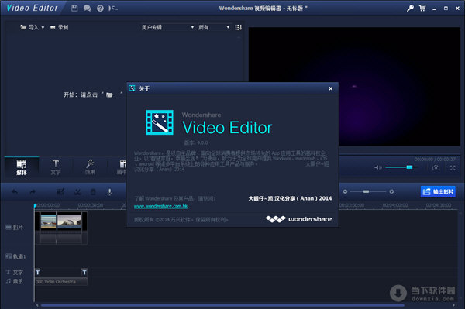Viewport: 465px width, 309px height.
Task: Select the second building clip thumbnail in timeline
Action: pos(69,221)
